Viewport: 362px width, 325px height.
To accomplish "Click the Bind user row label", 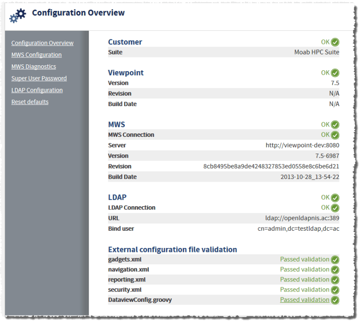I will (121, 229).
